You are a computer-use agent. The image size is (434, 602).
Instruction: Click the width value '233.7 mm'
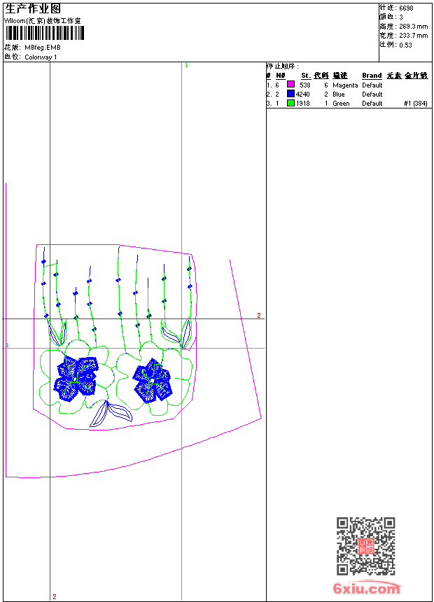coord(414,36)
